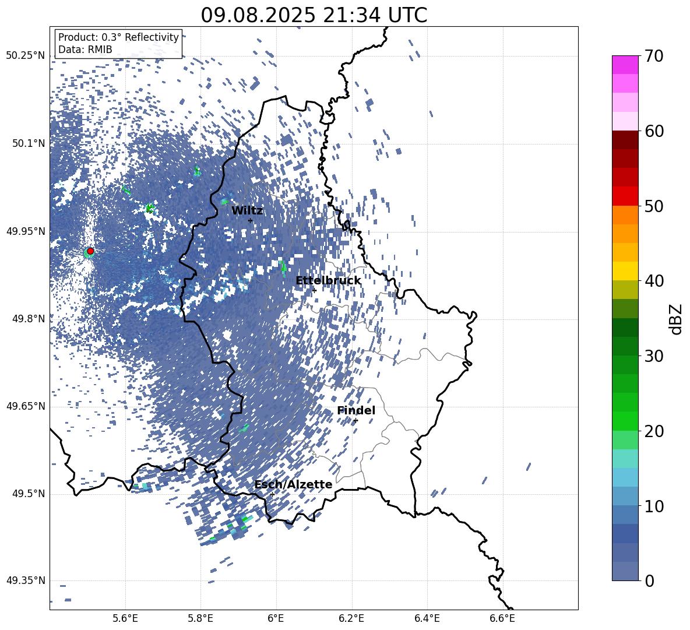
Task: Click the Data: RMIB text
Action: click(85, 50)
